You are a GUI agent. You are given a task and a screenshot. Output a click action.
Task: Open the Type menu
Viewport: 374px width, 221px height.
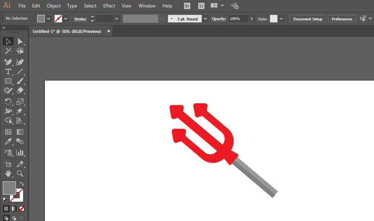[x=72, y=6]
